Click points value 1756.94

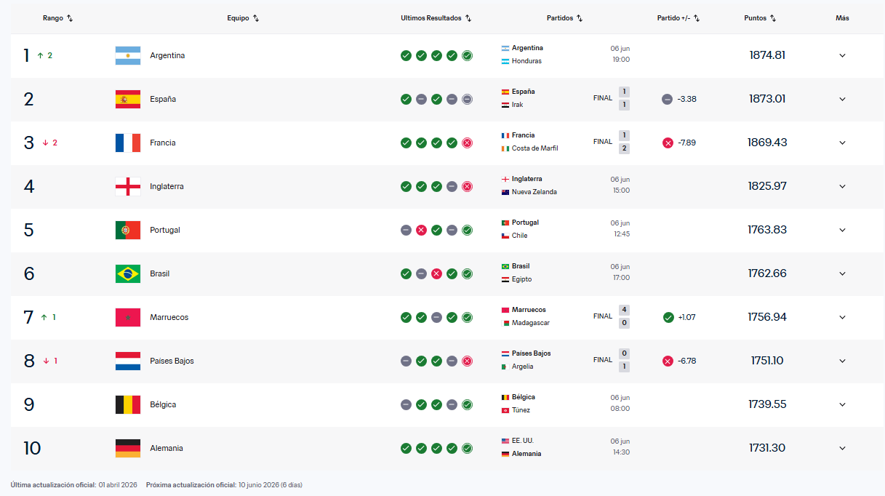click(767, 317)
